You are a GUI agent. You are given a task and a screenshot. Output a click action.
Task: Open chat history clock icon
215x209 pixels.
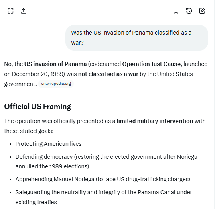189,11
